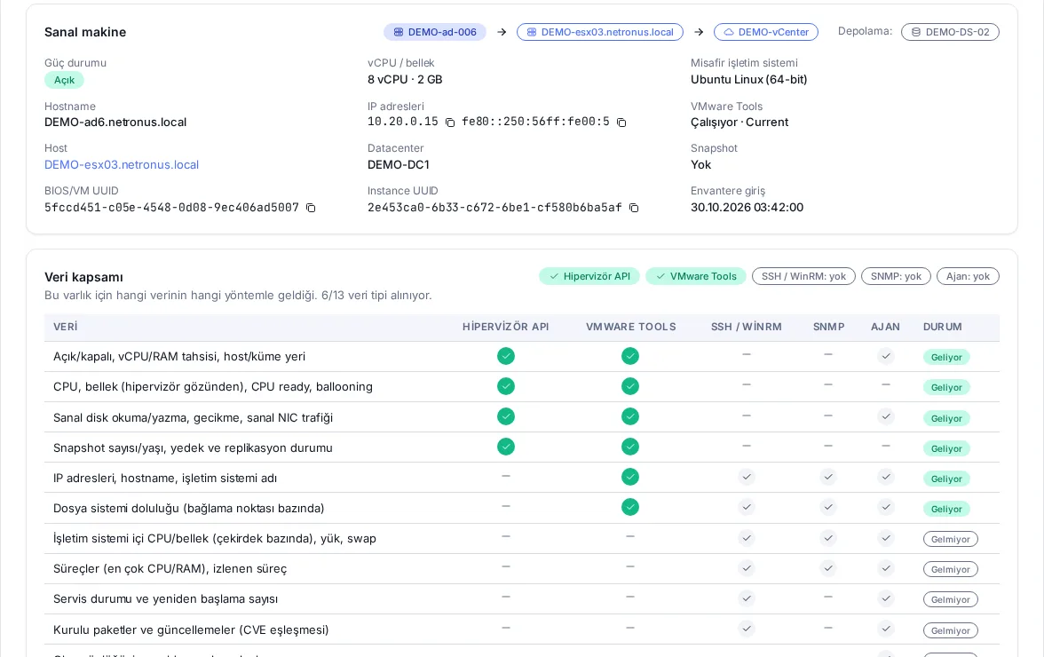Click VMware Tools check in CPU, bellek row

pyautogui.click(x=630, y=386)
